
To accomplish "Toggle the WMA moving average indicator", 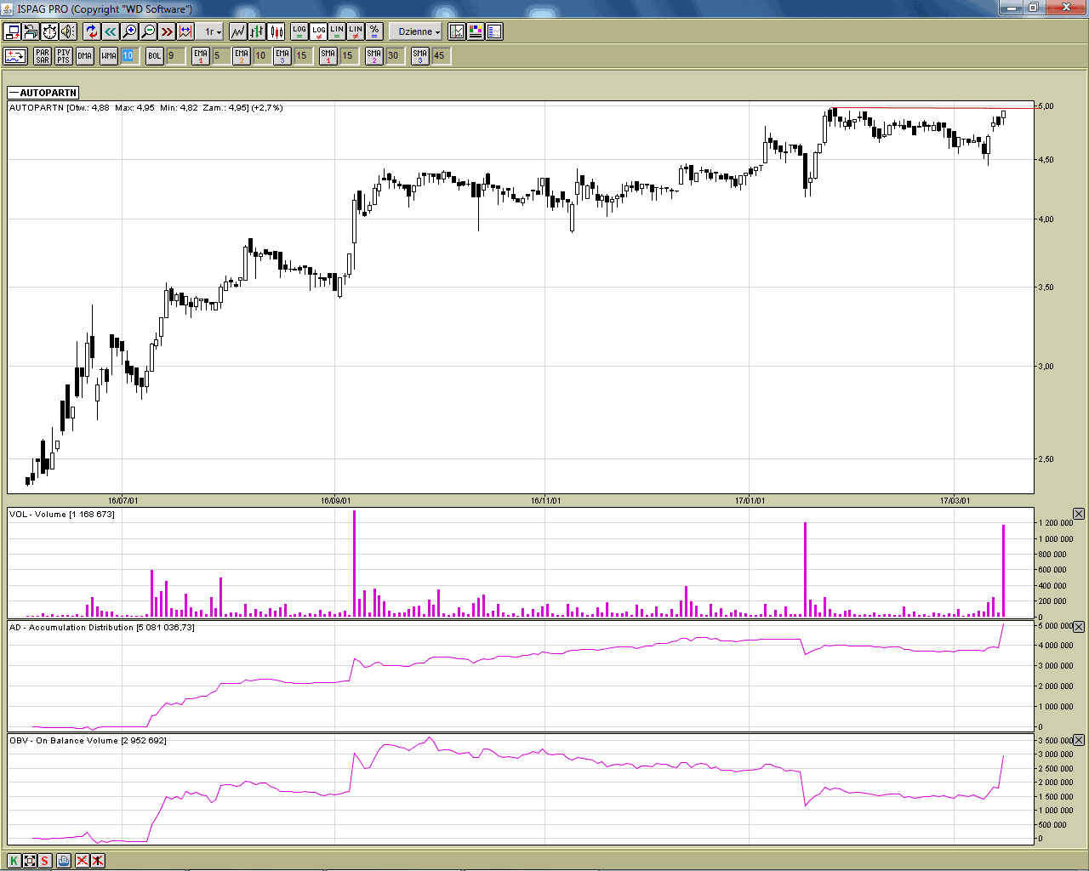I will coord(108,56).
